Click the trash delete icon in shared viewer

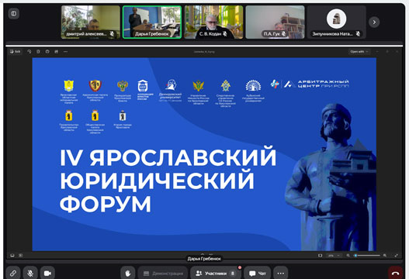pos(38,52)
